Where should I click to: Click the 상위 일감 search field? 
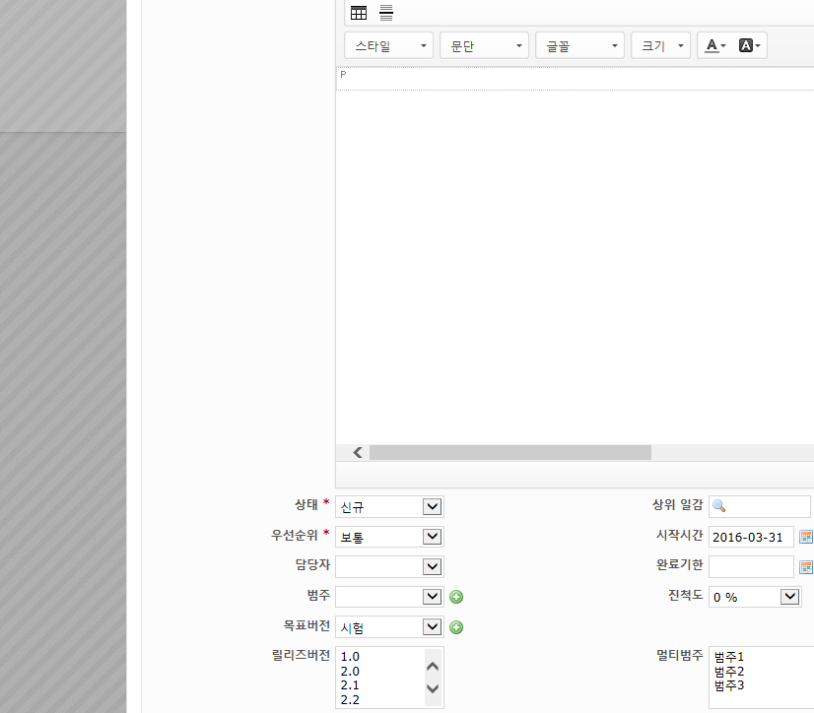click(759, 506)
